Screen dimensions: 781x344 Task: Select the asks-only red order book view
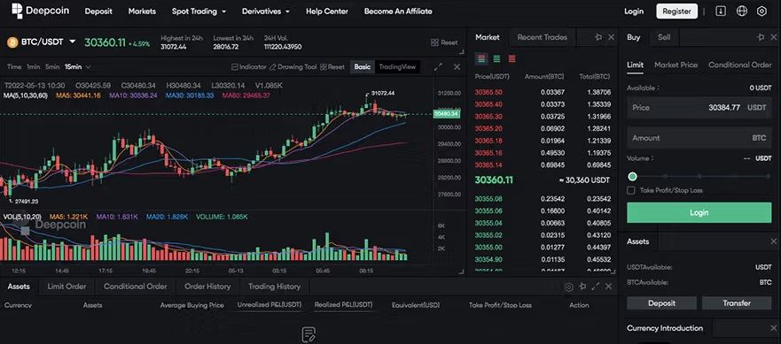coord(512,58)
